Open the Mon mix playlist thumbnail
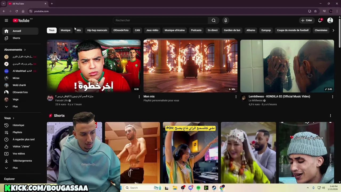Image resolution: width=341 pixels, height=192 pixels. tap(190, 66)
